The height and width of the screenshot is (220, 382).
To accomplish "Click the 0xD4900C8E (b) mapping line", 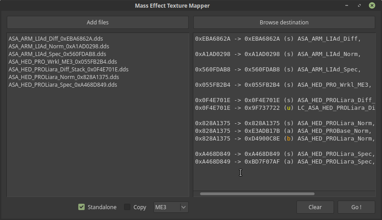I will point(285,139).
